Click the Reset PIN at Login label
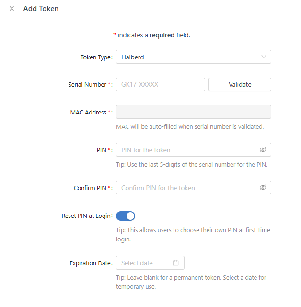301x307 pixels. 86,216
